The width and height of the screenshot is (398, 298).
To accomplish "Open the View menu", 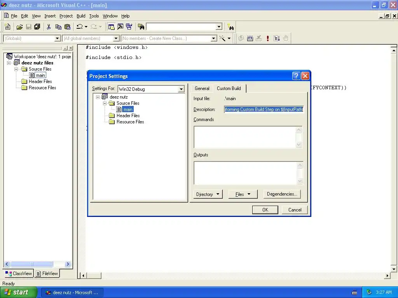I will [36, 16].
